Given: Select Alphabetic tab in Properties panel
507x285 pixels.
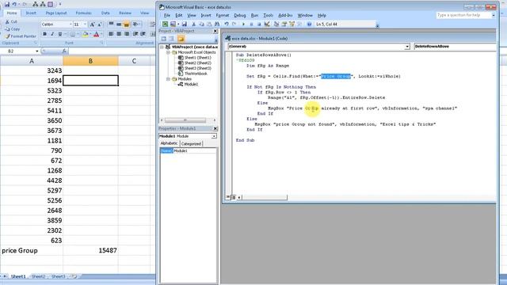Looking at the screenshot, I should click(169, 143).
